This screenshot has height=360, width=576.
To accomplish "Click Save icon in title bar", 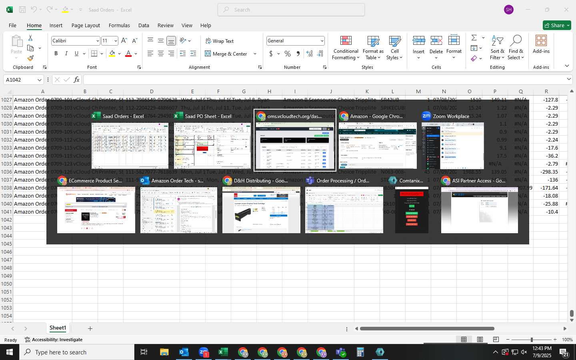I will [x=22, y=10].
